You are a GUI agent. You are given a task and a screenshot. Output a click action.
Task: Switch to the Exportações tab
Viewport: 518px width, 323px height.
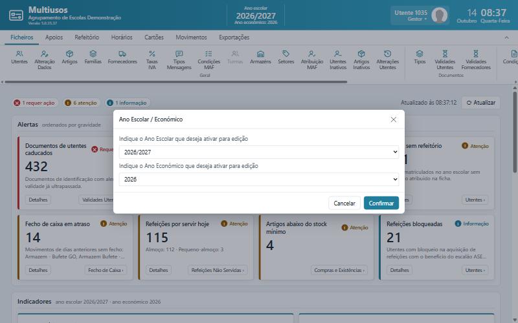coord(234,37)
